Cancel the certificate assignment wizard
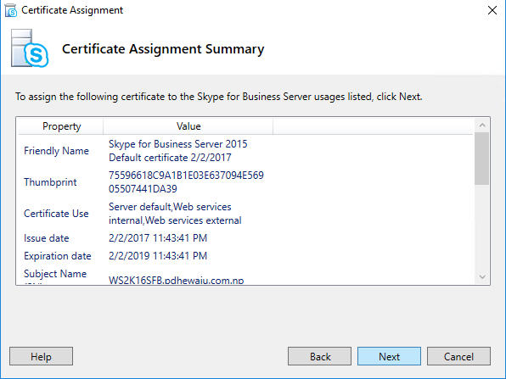506x379 pixels. tap(458, 356)
